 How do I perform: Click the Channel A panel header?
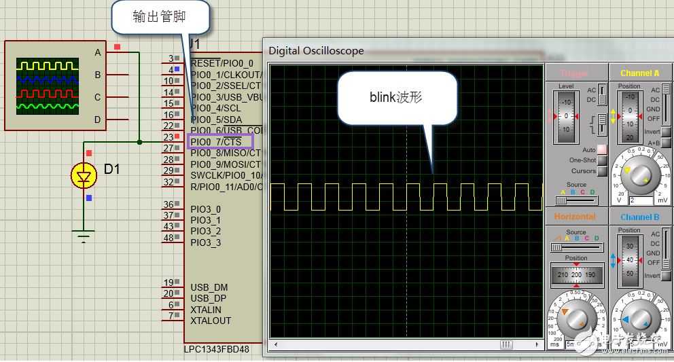tap(640, 73)
